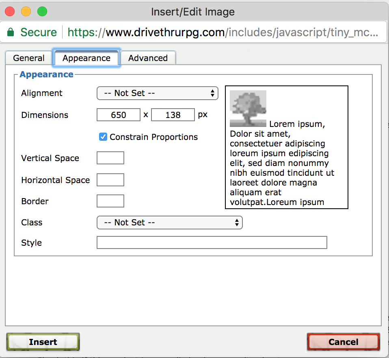Switch to the General tab
This screenshot has width=389, height=358.
coord(28,58)
